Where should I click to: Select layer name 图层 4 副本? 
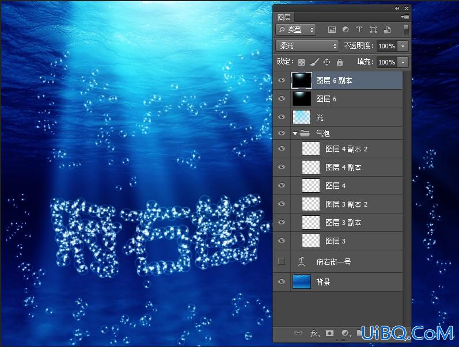[x=343, y=167]
